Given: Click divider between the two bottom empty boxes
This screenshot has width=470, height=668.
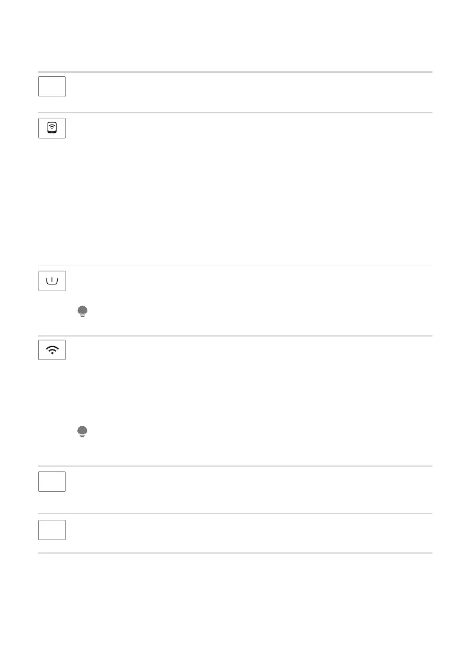Looking at the screenshot, I should click(x=235, y=513).
